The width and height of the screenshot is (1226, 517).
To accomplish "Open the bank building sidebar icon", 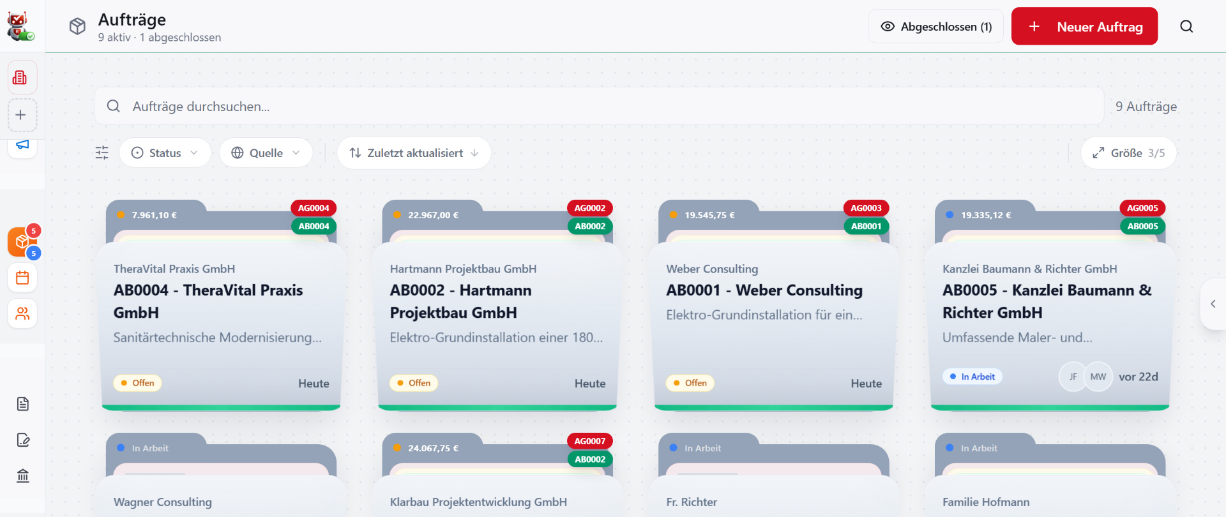I will (23, 476).
